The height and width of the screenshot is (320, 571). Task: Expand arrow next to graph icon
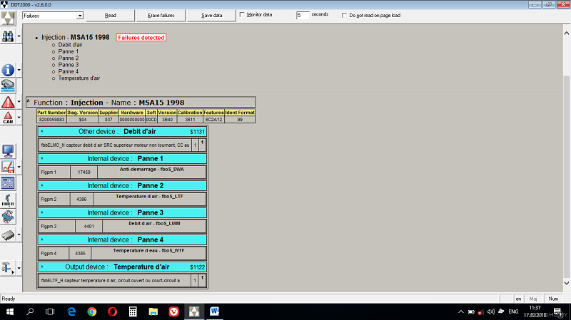point(19,167)
